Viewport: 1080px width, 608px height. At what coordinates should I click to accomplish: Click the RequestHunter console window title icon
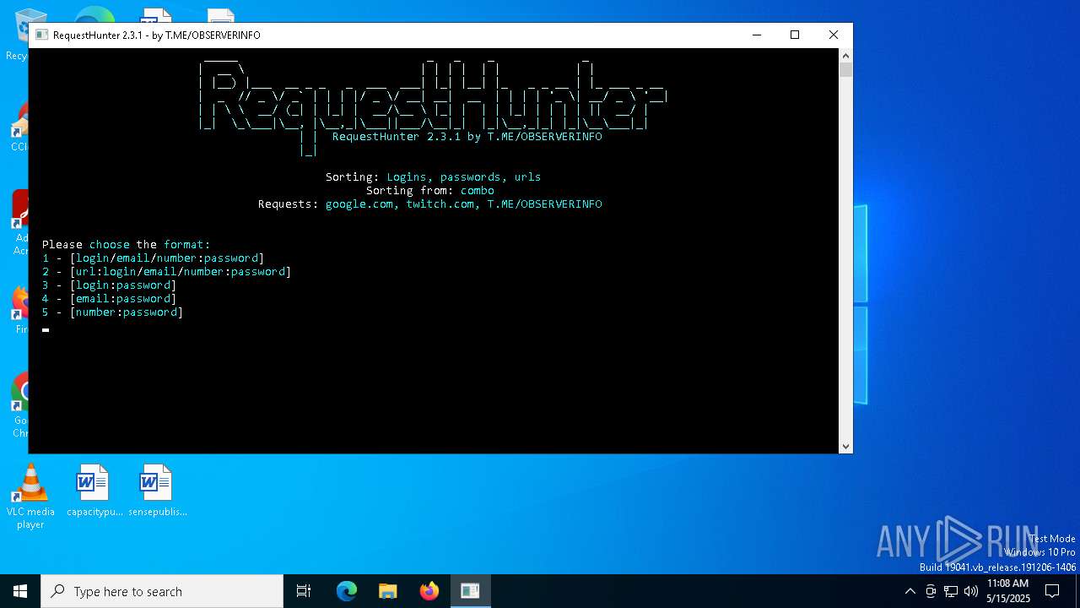tap(41, 35)
